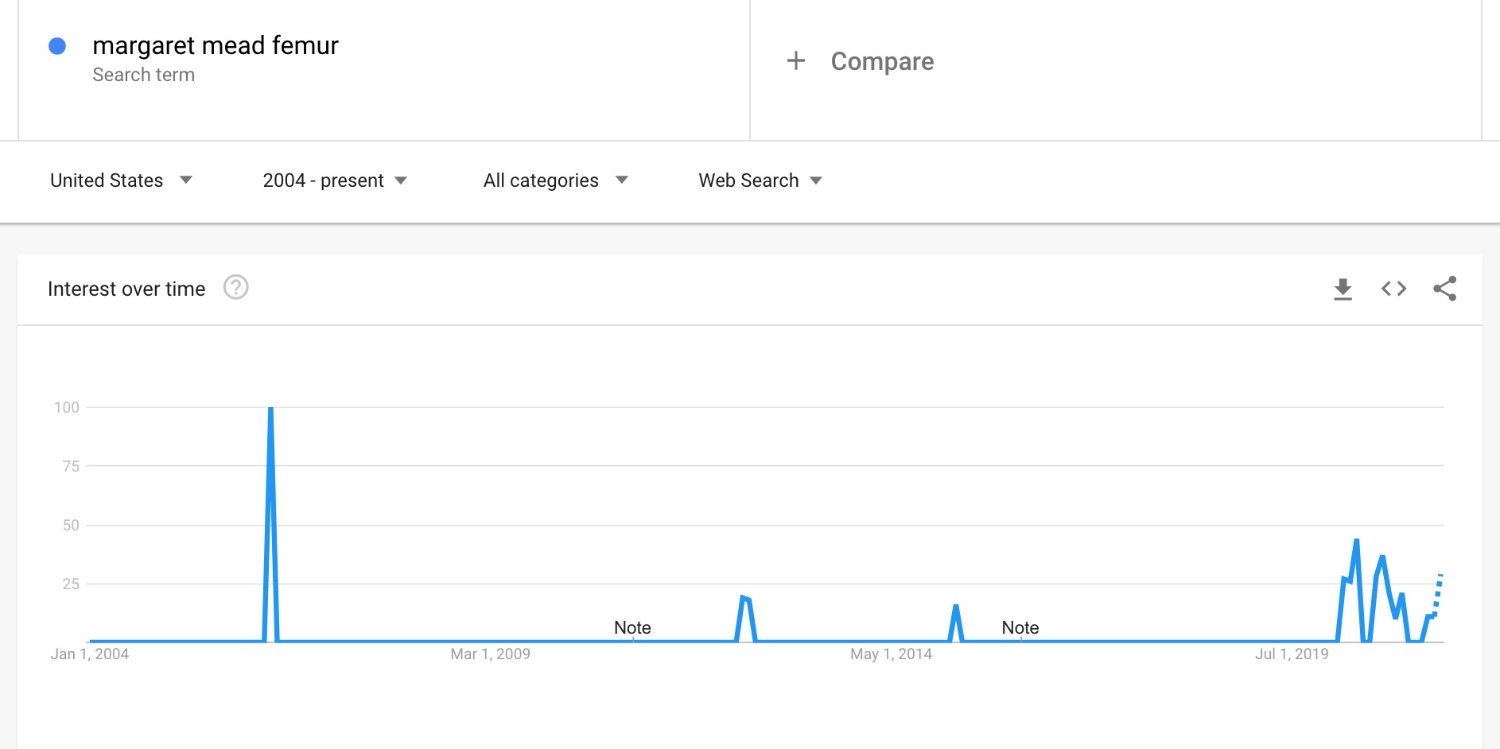The width and height of the screenshot is (1500, 749).
Task: Click the Note marker near 2016
Action: [1020, 628]
